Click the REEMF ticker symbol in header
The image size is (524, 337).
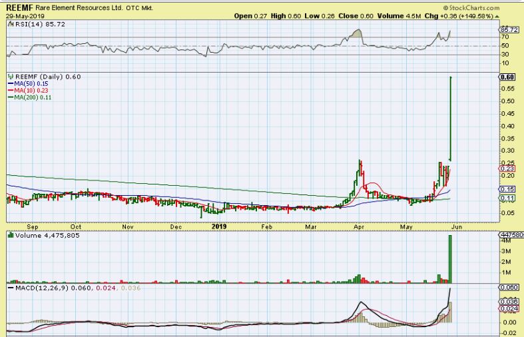pos(19,8)
